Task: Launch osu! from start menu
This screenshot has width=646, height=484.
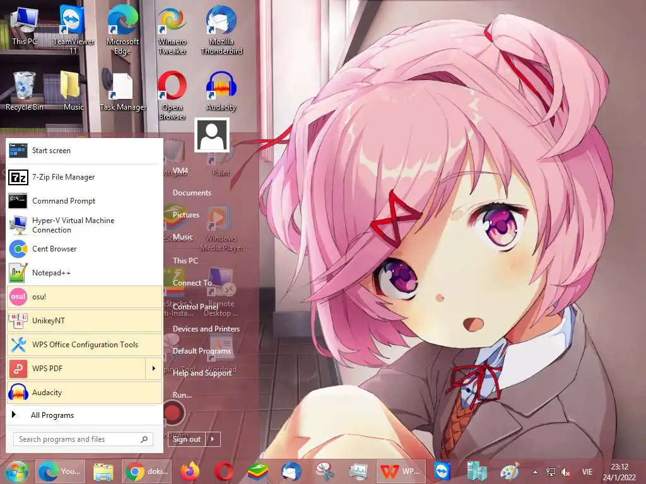Action: [x=85, y=297]
